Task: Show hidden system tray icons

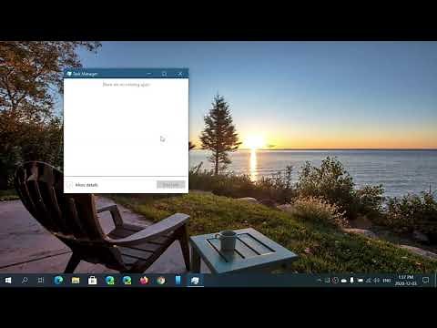Action: (320, 281)
